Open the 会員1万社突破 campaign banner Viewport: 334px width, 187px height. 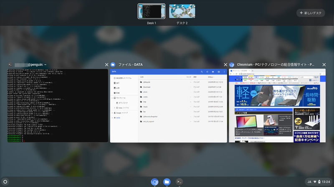click(x=306, y=136)
